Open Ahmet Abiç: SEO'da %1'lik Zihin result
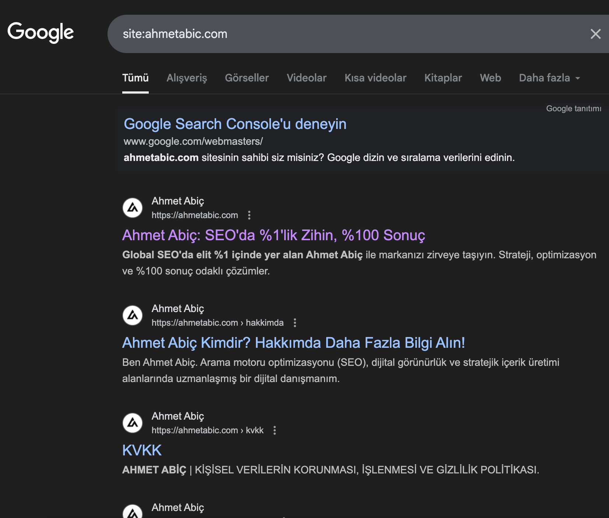This screenshot has height=518, width=609. [274, 235]
